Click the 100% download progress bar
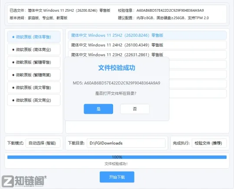This screenshot has height=189, width=234. (117, 157)
